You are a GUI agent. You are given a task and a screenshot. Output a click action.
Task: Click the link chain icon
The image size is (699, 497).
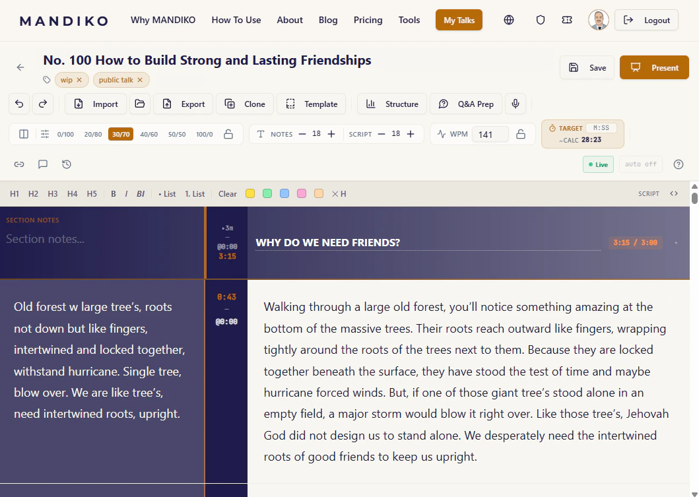tap(18, 164)
